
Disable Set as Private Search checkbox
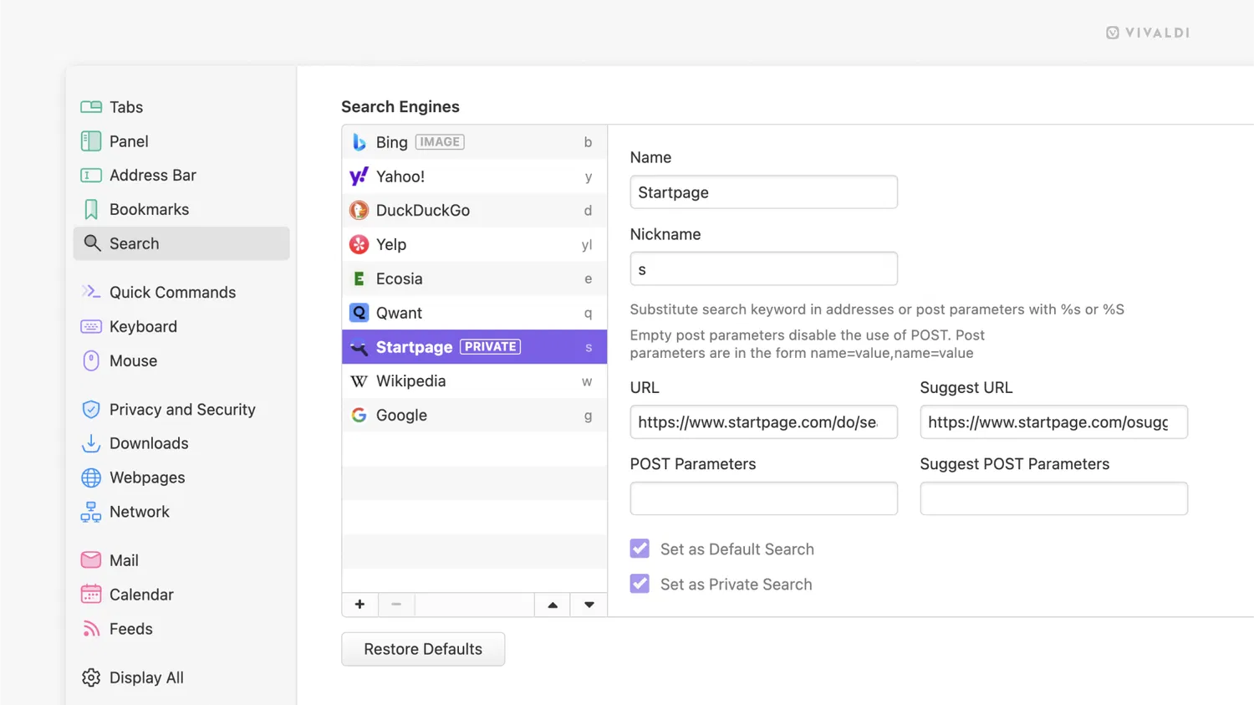click(640, 584)
